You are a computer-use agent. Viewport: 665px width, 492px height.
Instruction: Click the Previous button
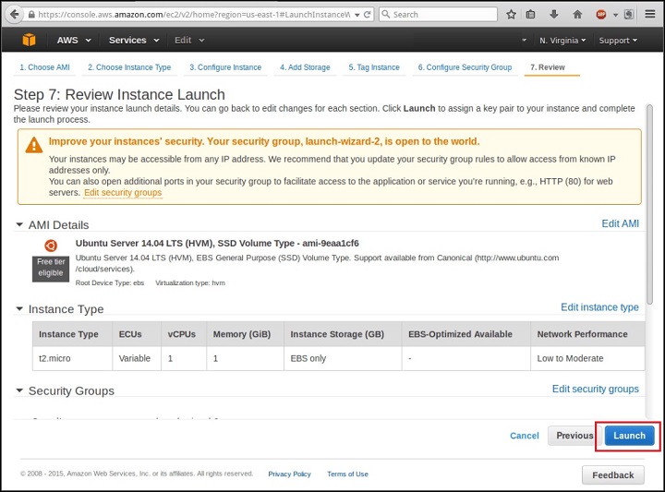coord(574,436)
